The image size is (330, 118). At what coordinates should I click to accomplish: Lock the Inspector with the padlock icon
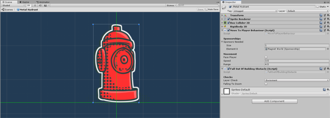325,2
